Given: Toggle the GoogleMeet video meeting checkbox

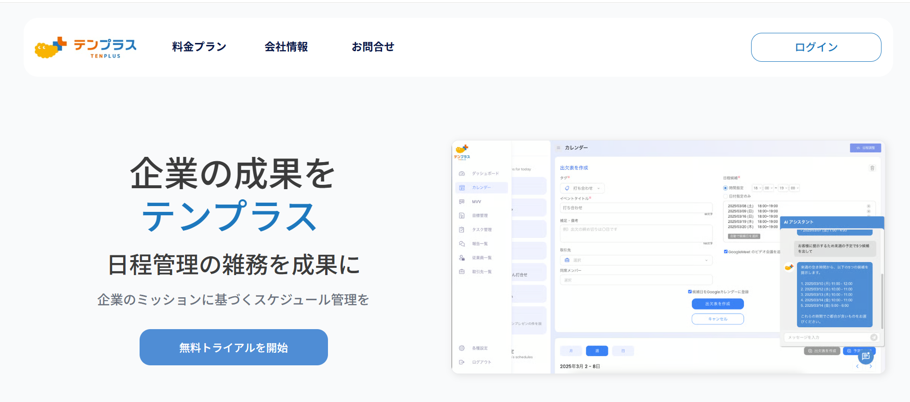Looking at the screenshot, I should (725, 251).
